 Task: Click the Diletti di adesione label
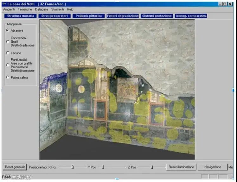click(22, 45)
